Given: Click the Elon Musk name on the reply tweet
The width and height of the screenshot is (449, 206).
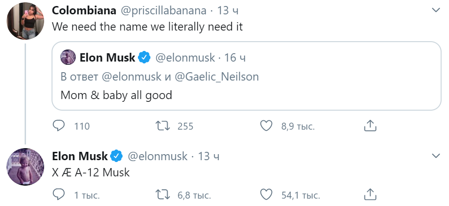Looking at the screenshot, I should pos(79,156).
